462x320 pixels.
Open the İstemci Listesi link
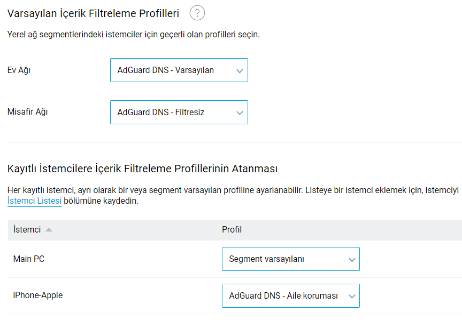point(34,201)
